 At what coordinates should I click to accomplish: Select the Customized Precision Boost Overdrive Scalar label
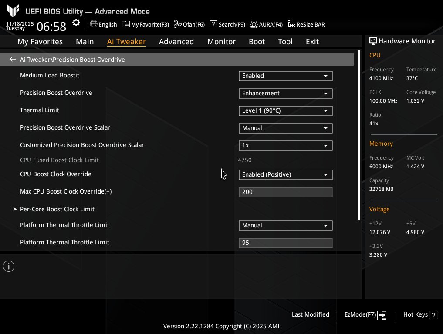point(82,145)
